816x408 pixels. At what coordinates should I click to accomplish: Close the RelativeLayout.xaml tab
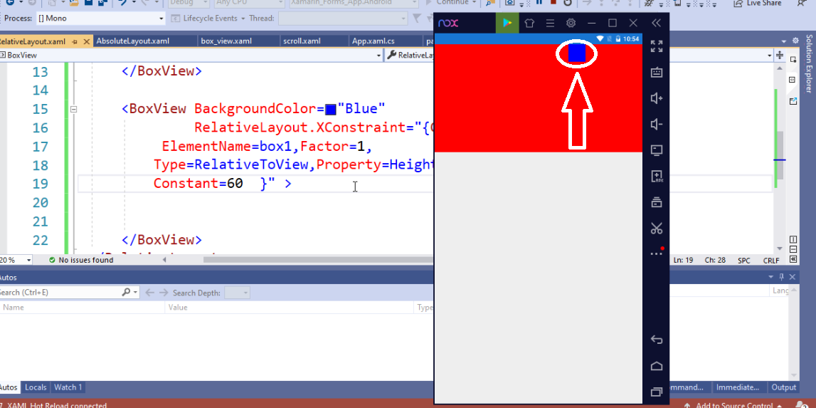86,41
